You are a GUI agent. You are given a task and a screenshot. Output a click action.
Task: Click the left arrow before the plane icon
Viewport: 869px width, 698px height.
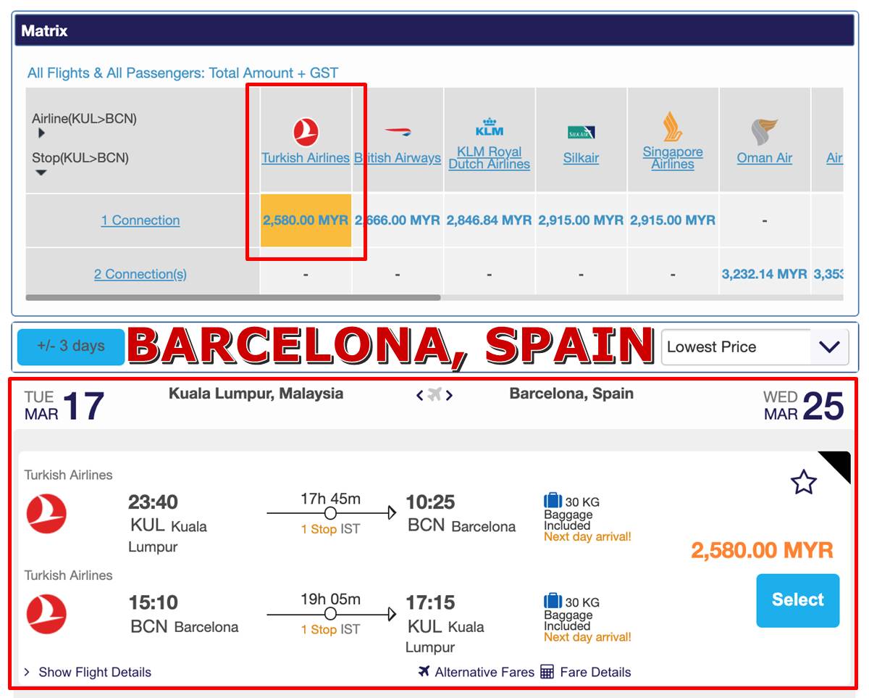coord(420,395)
